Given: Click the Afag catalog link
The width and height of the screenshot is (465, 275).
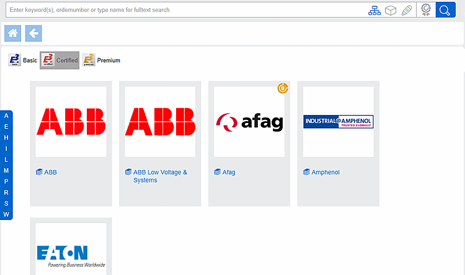Looking at the screenshot, I should click(x=229, y=172).
